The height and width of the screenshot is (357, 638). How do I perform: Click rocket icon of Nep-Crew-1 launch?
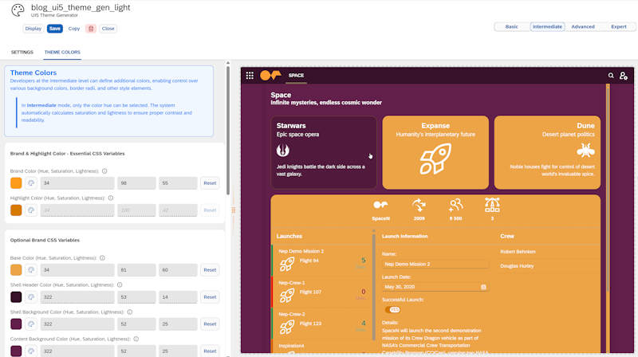coord(287,295)
